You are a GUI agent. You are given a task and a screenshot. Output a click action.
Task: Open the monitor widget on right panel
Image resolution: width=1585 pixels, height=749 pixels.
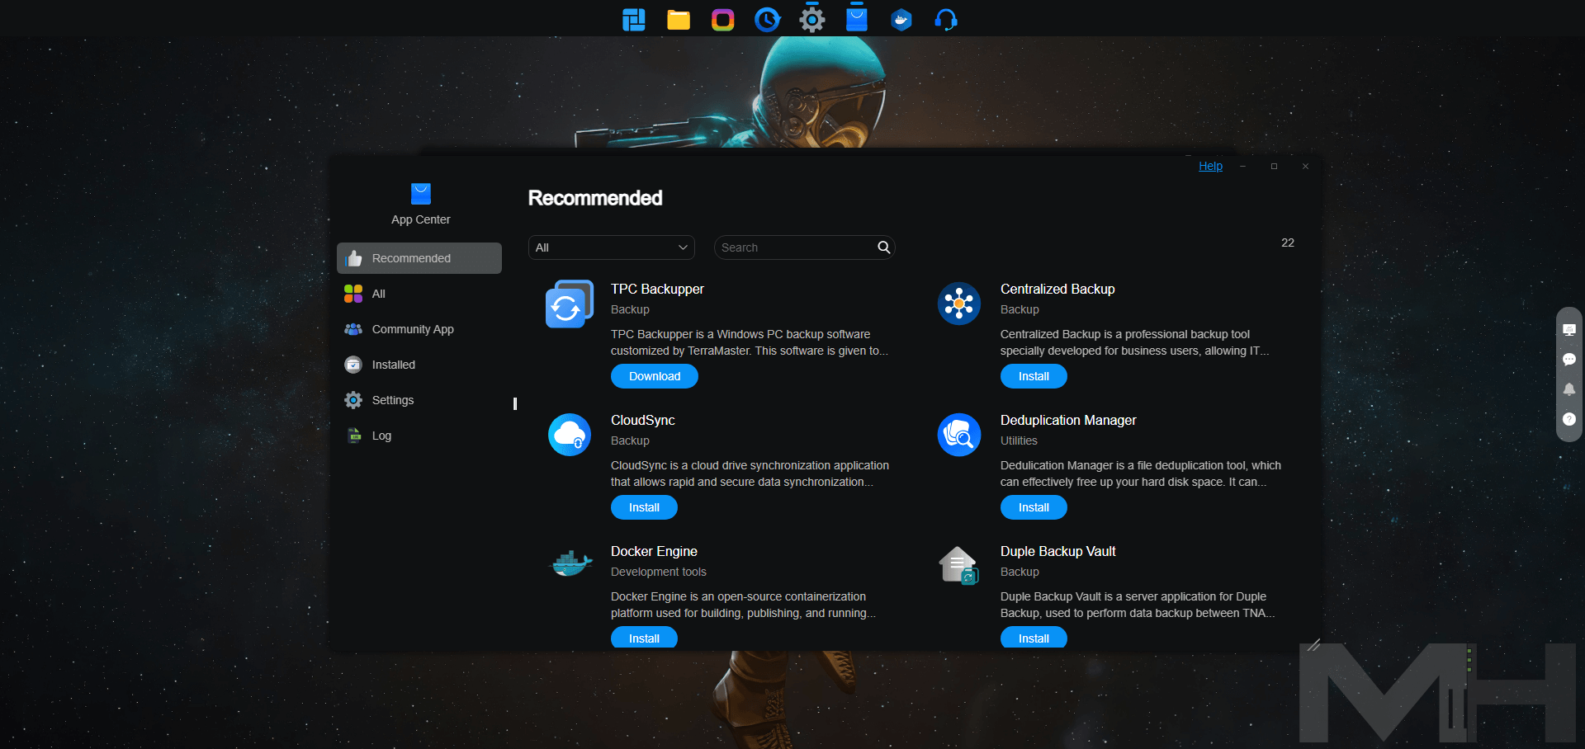1569,330
